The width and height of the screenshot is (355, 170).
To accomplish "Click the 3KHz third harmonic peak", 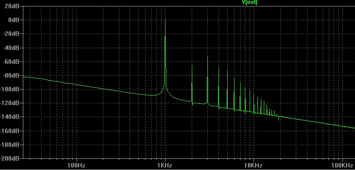I will pyautogui.click(x=207, y=56).
